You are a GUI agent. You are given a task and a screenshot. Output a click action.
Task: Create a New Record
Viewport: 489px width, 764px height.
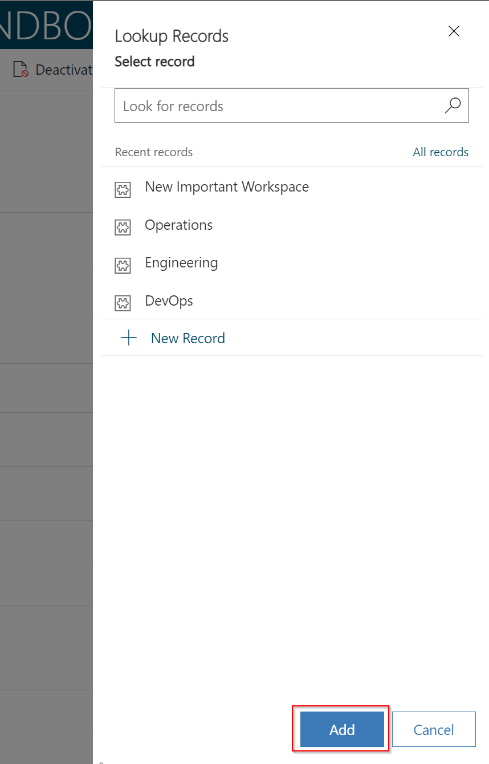click(188, 338)
